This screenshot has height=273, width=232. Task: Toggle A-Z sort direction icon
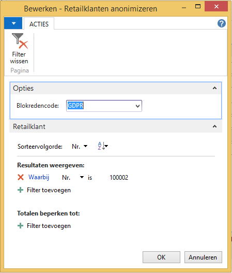(103, 146)
